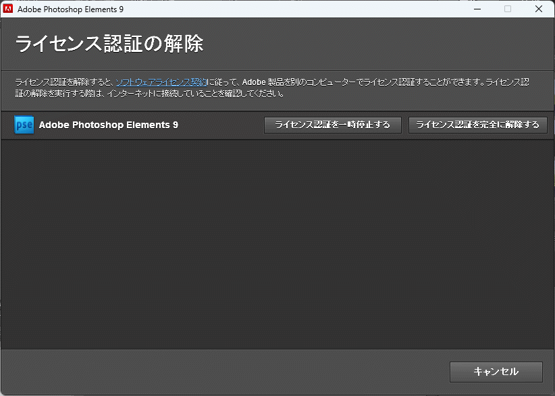Select the Adobe Photoshop Elements 9 product label
This screenshot has width=555, height=396.
pos(109,125)
